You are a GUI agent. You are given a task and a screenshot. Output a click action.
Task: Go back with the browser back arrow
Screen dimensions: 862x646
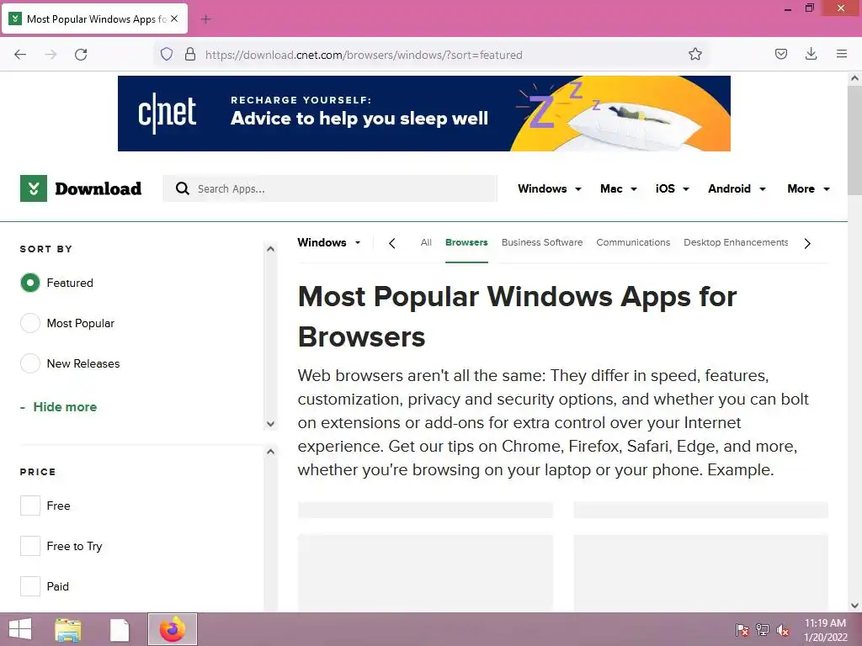point(20,55)
